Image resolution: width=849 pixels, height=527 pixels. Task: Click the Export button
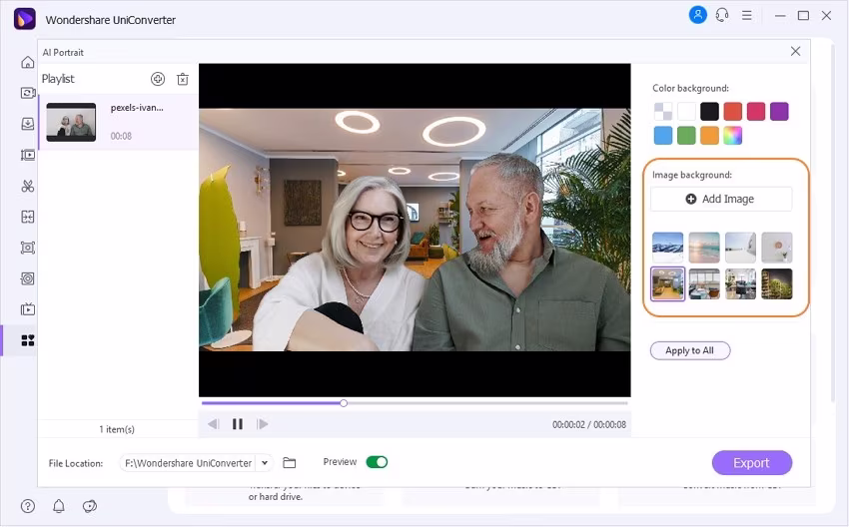(751, 463)
